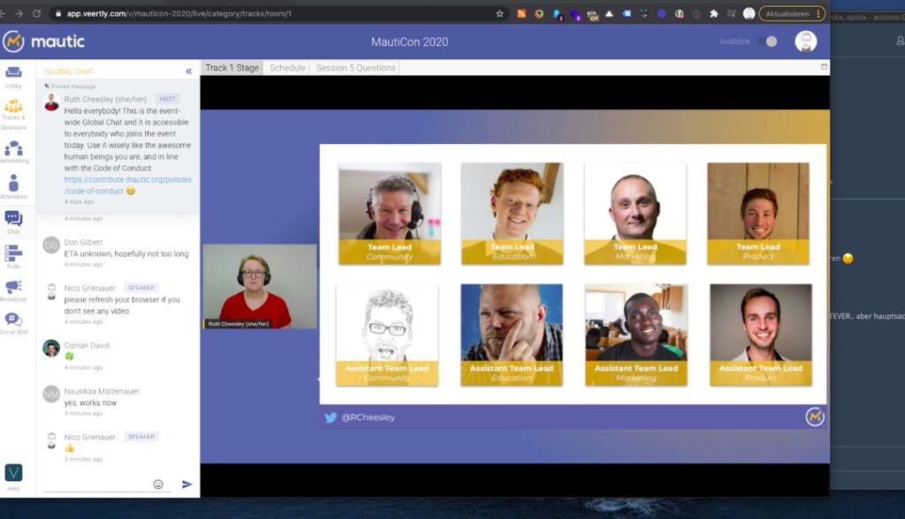Viewport: 905px width, 519px height.
Task: View the Attendees list
Action: pyautogui.click(x=13, y=187)
